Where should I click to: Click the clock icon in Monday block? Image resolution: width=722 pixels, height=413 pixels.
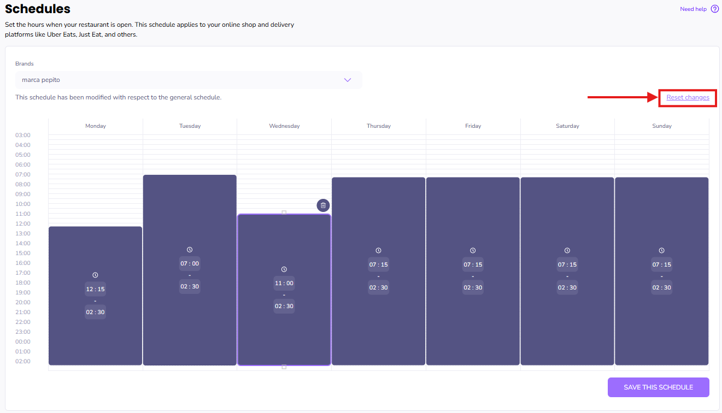(95, 275)
